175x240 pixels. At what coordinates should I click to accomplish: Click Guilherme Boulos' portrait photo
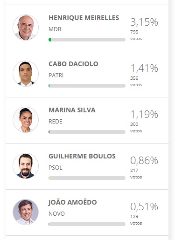click(x=26, y=166)
